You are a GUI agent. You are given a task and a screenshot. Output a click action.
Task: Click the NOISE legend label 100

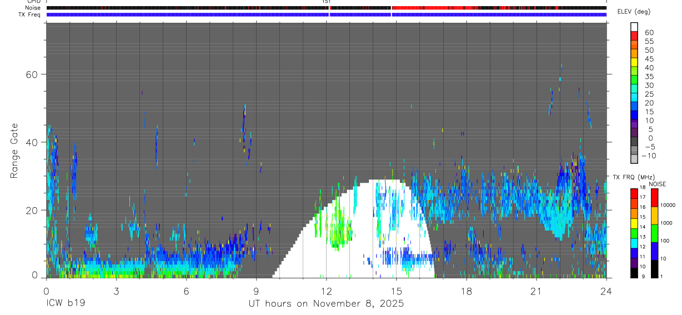pos(665,241)
